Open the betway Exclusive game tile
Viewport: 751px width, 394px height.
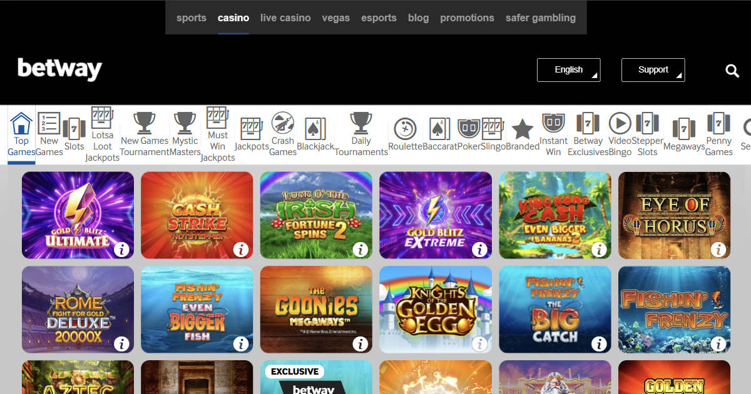click(316, 377)
